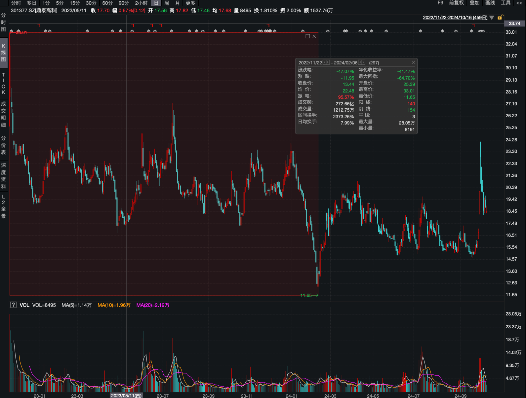Open the F9 deep data button
The image size is (526, 398).
[440, 3]
